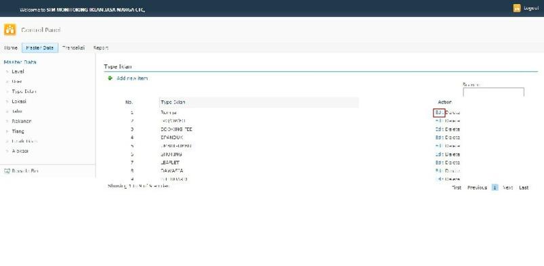The height and width of the screenshot is (266, 544).
Task: Select the BOOKING FEE cell
Action: (176, 129)
